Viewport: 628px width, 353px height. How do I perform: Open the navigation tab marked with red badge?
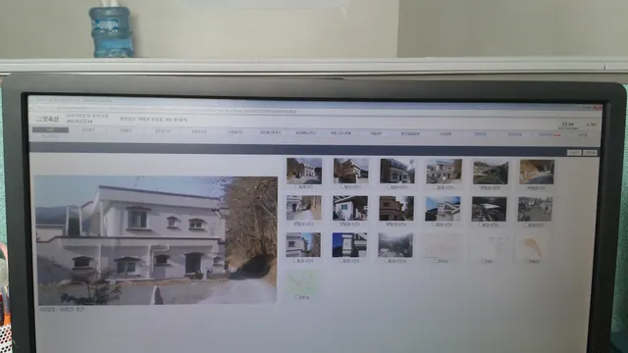click(549, 135)
